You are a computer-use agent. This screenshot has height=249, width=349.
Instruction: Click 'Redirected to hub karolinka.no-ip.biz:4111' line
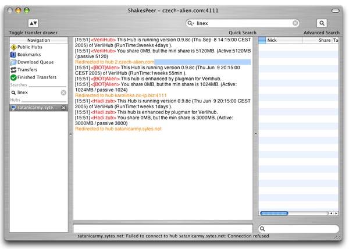(121, 95)
